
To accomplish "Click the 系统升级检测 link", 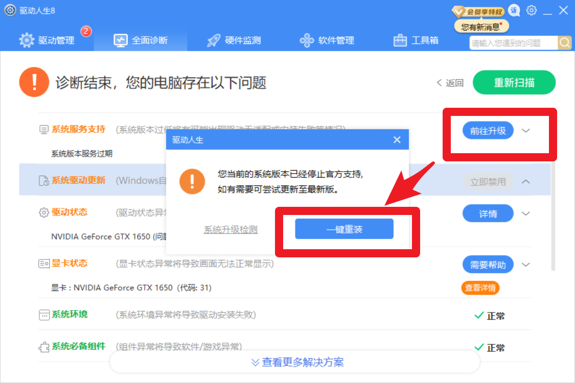I will pos(231,230).
